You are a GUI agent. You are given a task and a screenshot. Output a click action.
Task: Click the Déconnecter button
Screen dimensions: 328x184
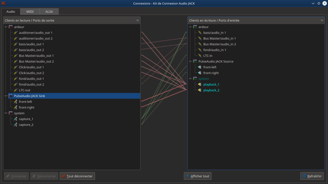point(44,176)
